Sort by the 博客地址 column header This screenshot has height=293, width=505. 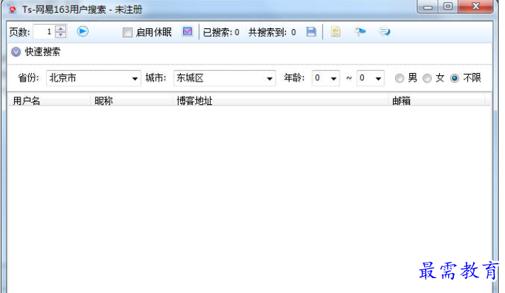click(280, 101)
